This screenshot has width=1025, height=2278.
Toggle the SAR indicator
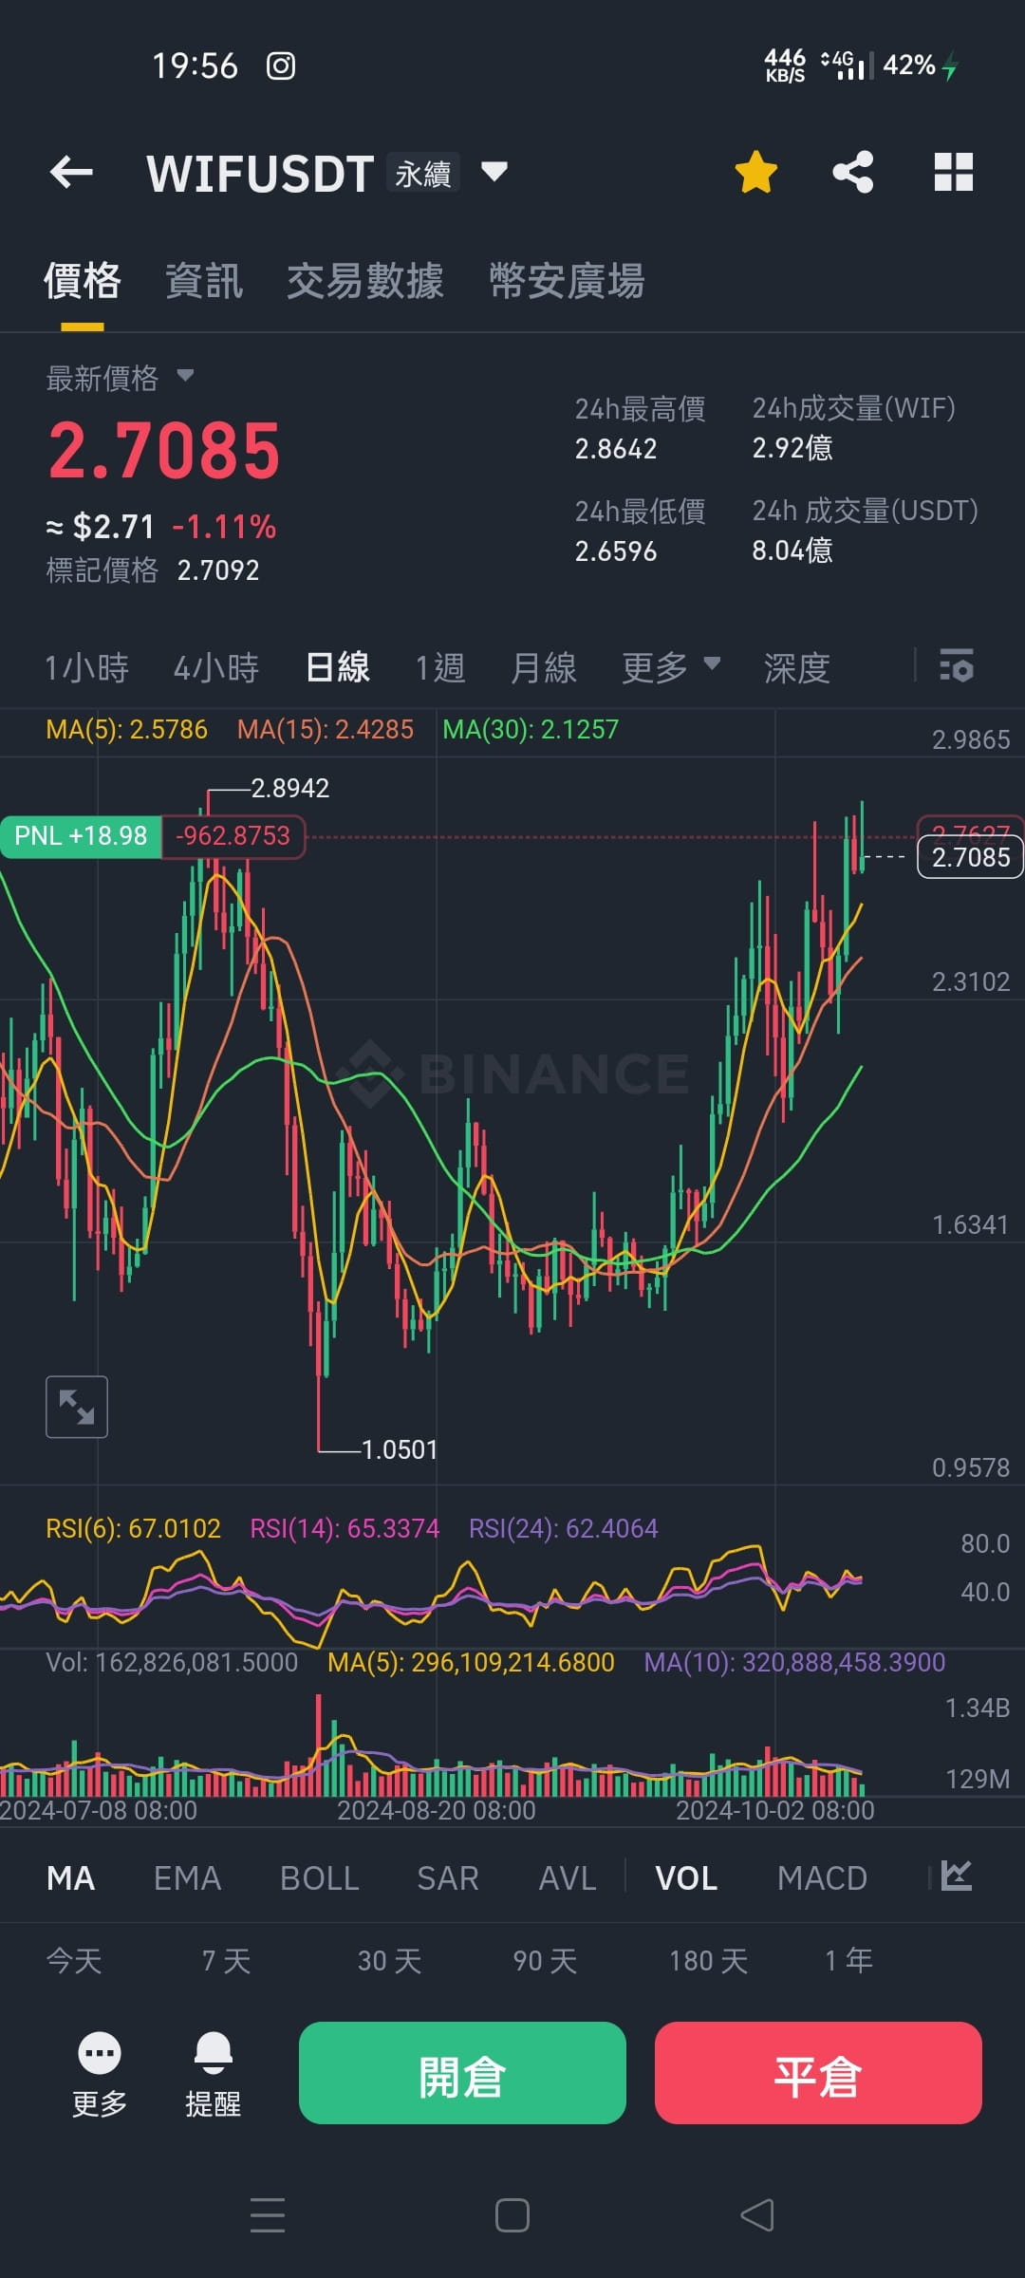(x=448, y=1878)
